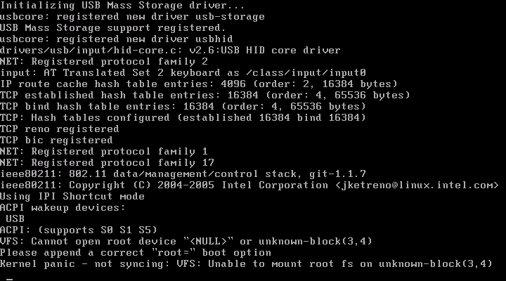Click the AT Translated keyboard input line
This screenshot has width=506, height=281.
click(183, 73)
